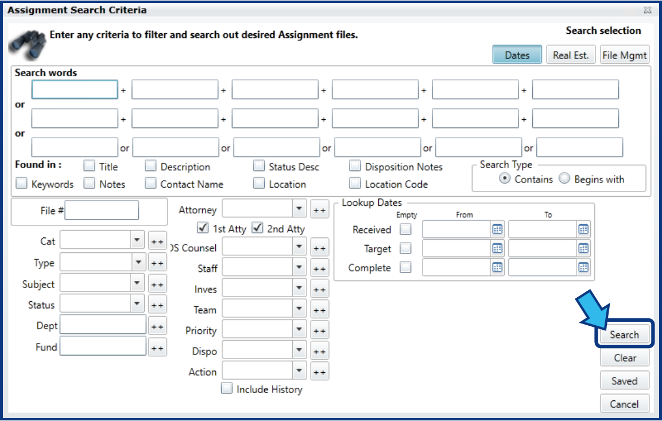662x421 pixels.
Task: Click the first Search words field
Action: pos(75,89)
